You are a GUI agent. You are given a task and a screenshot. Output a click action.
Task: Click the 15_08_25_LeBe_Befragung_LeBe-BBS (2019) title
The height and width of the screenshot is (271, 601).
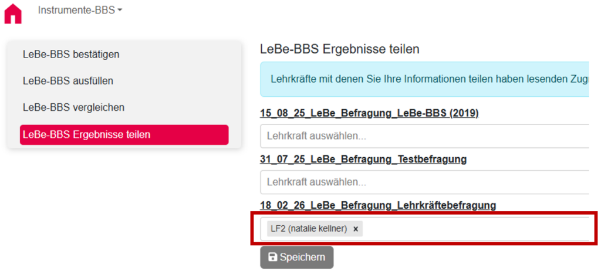click(369, 114)
